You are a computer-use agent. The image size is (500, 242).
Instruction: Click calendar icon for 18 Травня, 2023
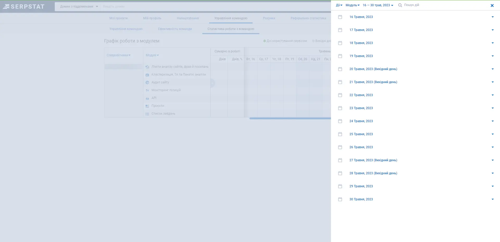pos(340,43)
